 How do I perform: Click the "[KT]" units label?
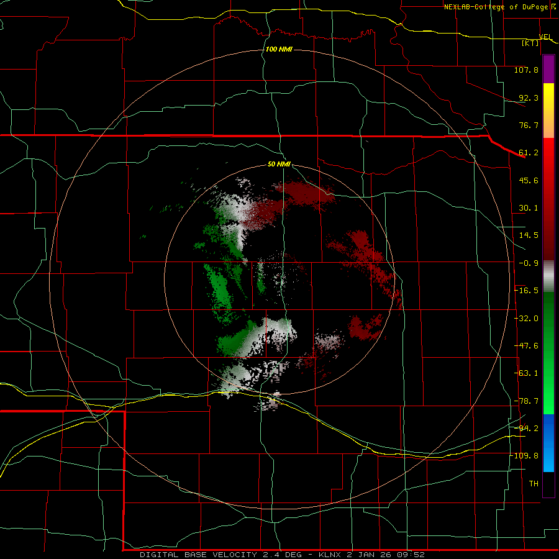(x=530, y=43)
